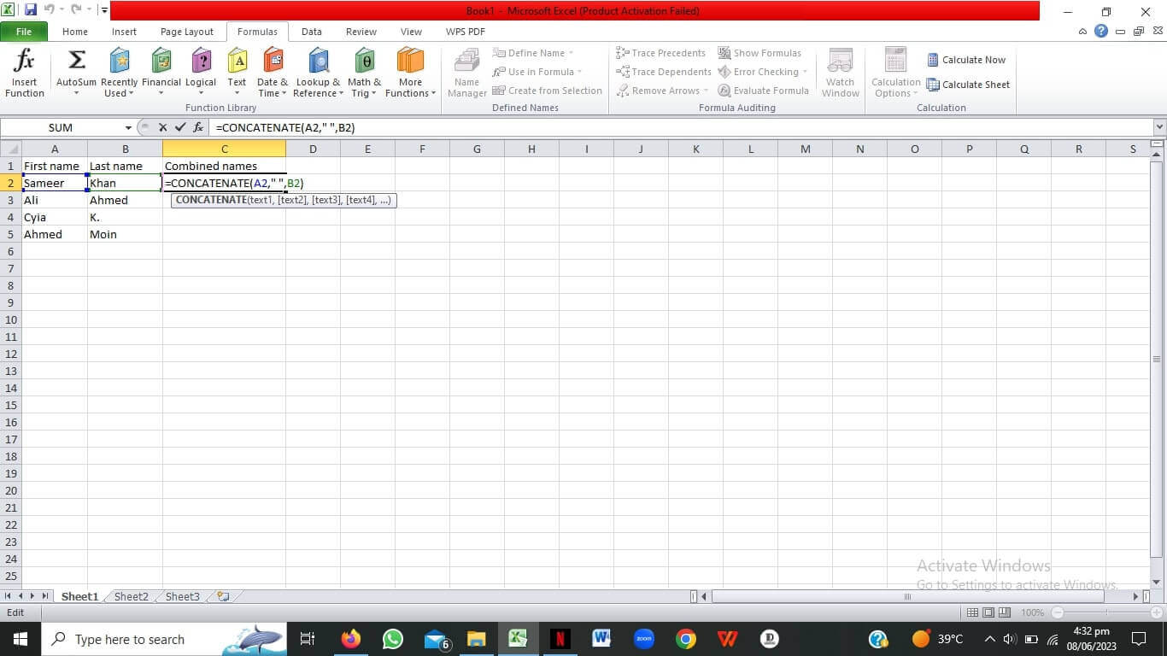This screenshot has width=1167, height=656.
Task: Expand the Name Box dropdown arrow
Action: (128, 127)
